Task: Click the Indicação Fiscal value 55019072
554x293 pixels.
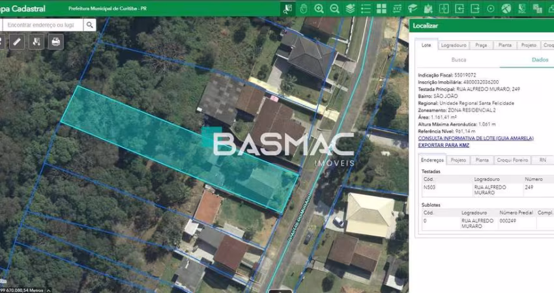Action: (465, 75)
